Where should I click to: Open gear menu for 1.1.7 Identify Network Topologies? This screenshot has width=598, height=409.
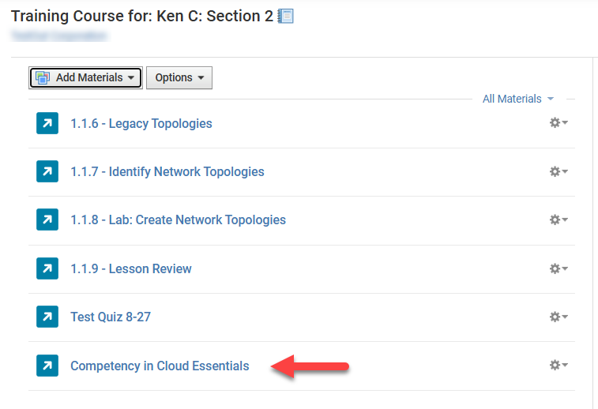coord(559,171)
